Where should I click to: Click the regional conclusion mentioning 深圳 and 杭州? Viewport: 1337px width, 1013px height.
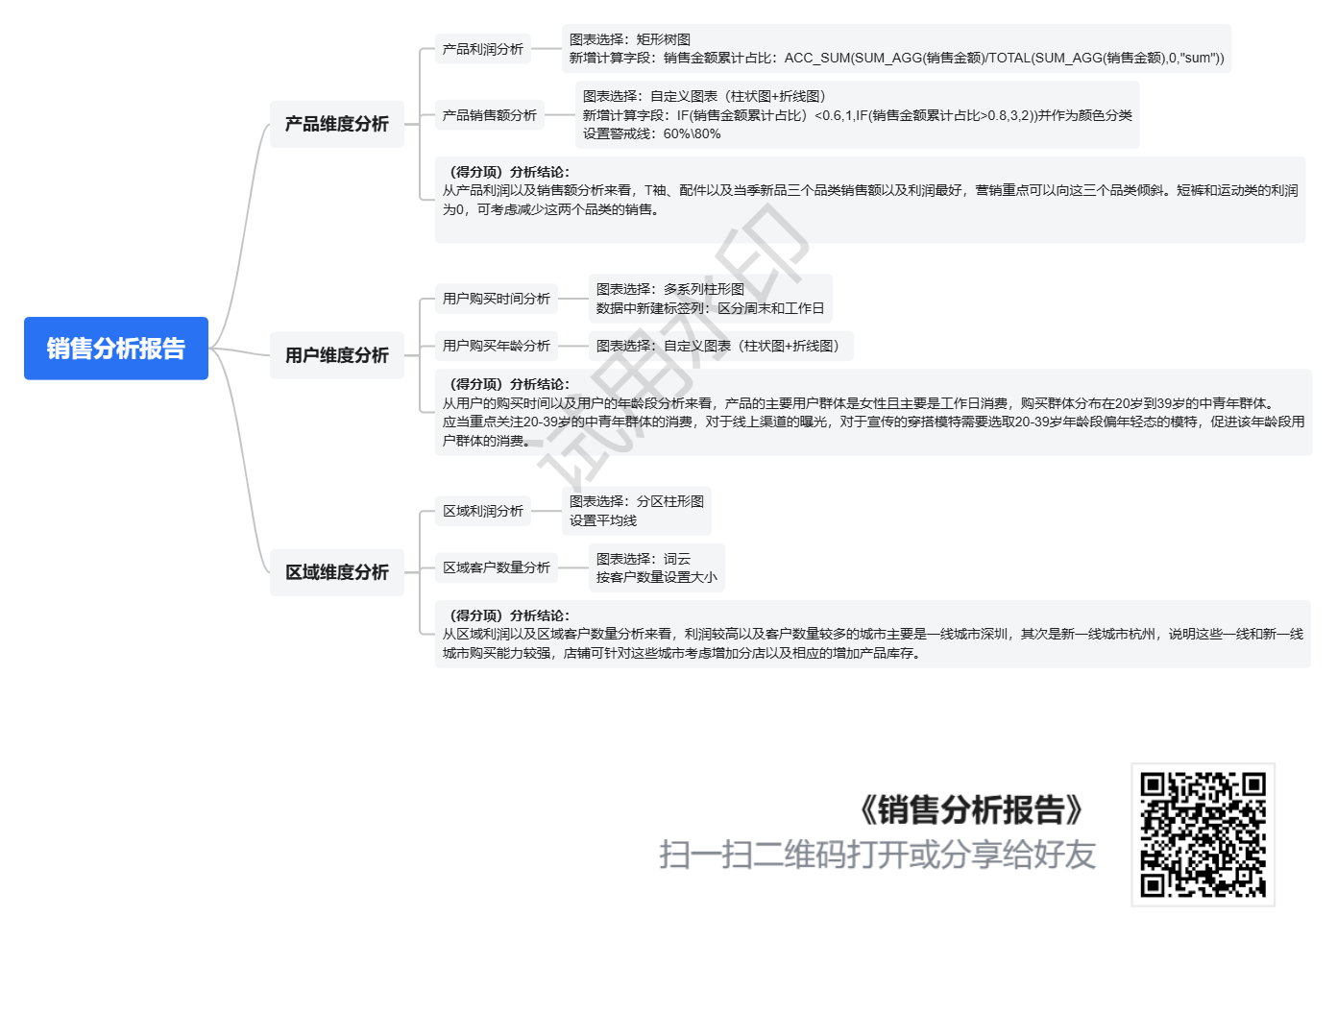coord(872,634)
